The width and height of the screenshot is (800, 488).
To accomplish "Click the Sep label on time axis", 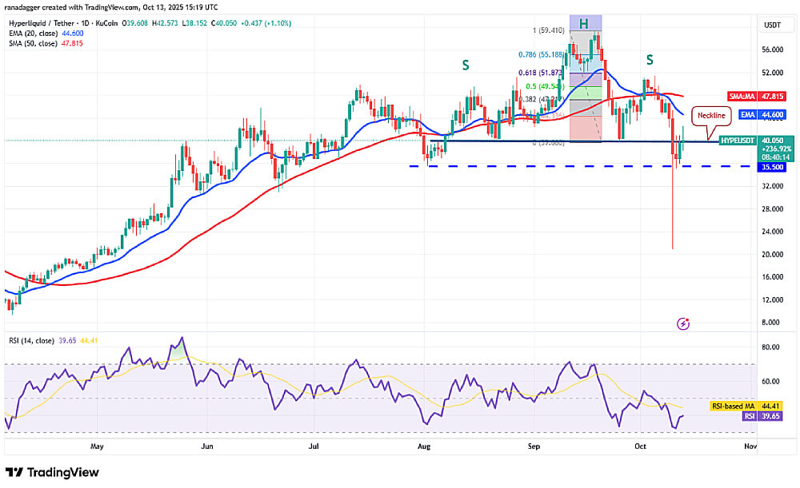I will pos(531,447).
